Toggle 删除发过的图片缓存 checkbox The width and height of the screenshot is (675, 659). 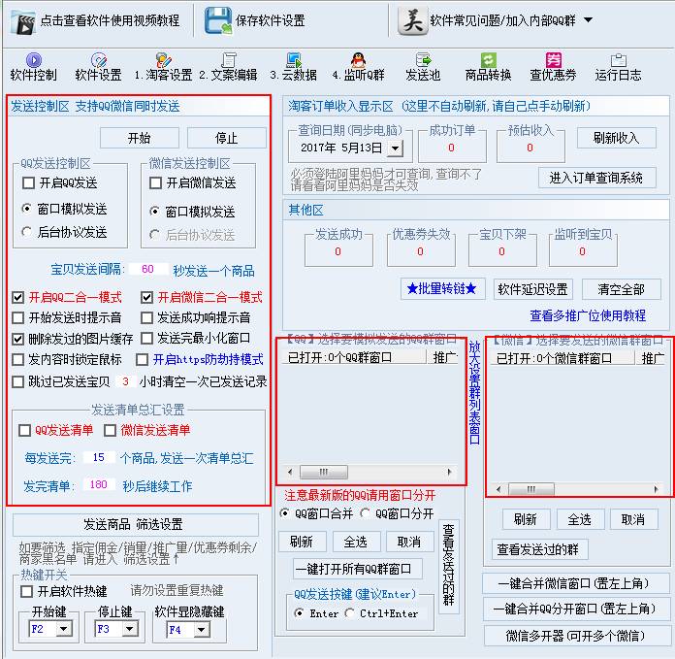(18, 339)
